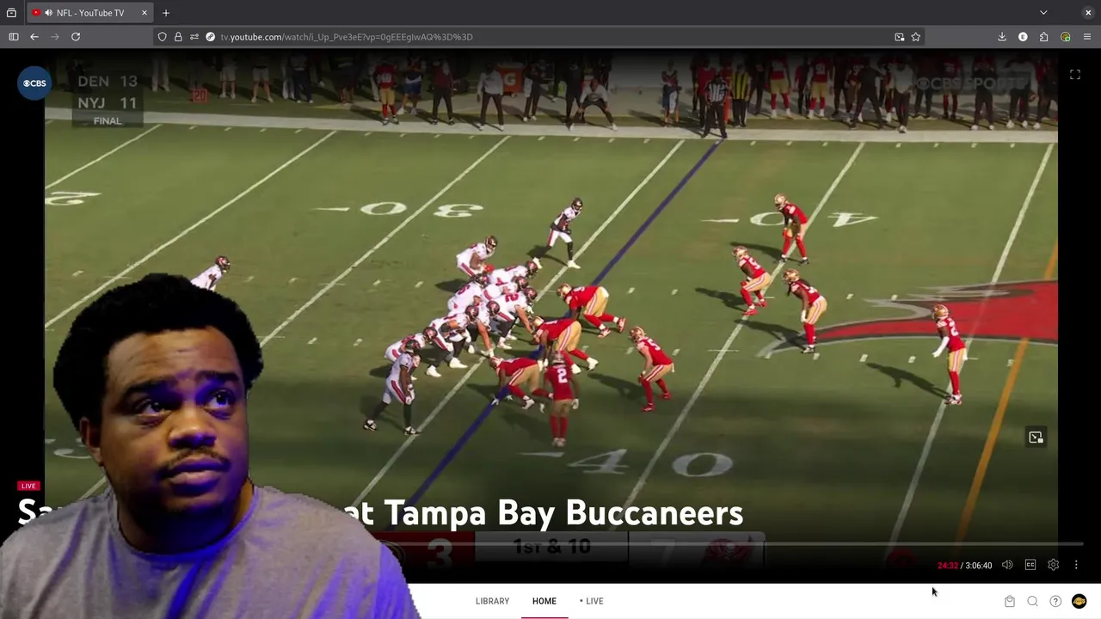Screen dimensions: 1101x619
Task: Open YouTube TV search
Action: [1032, 601]
